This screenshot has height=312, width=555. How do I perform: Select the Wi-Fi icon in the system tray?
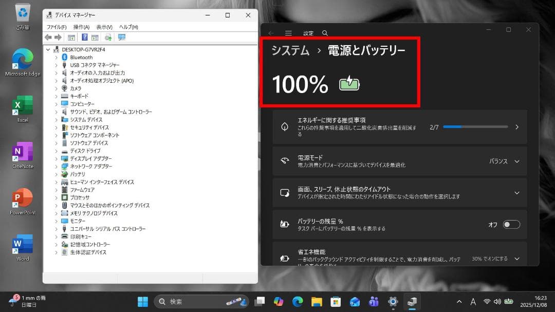tap(487, 302)
